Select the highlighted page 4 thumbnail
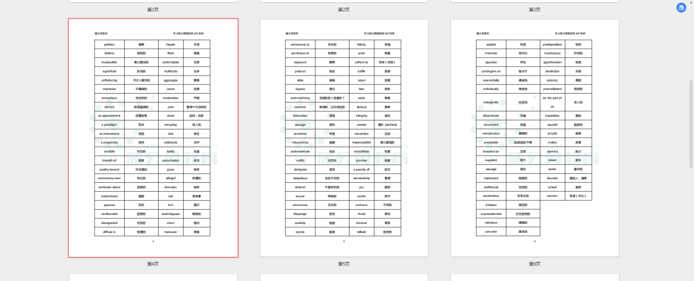 coord(153,137)
